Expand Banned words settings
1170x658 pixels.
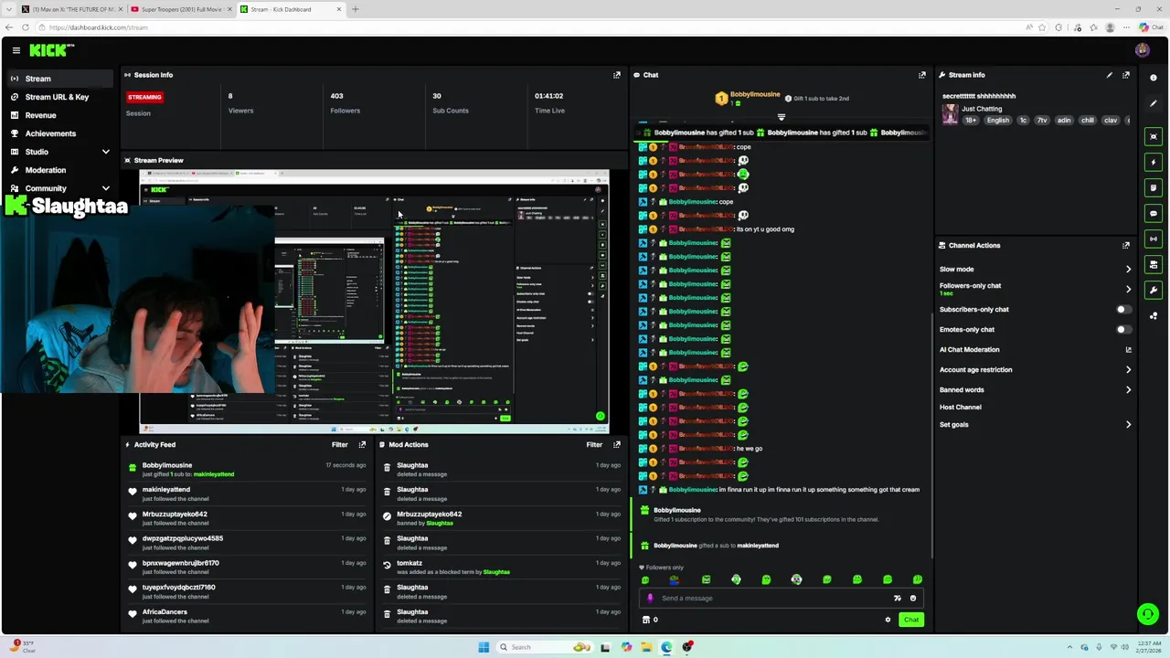click(x=1128, y=389)
